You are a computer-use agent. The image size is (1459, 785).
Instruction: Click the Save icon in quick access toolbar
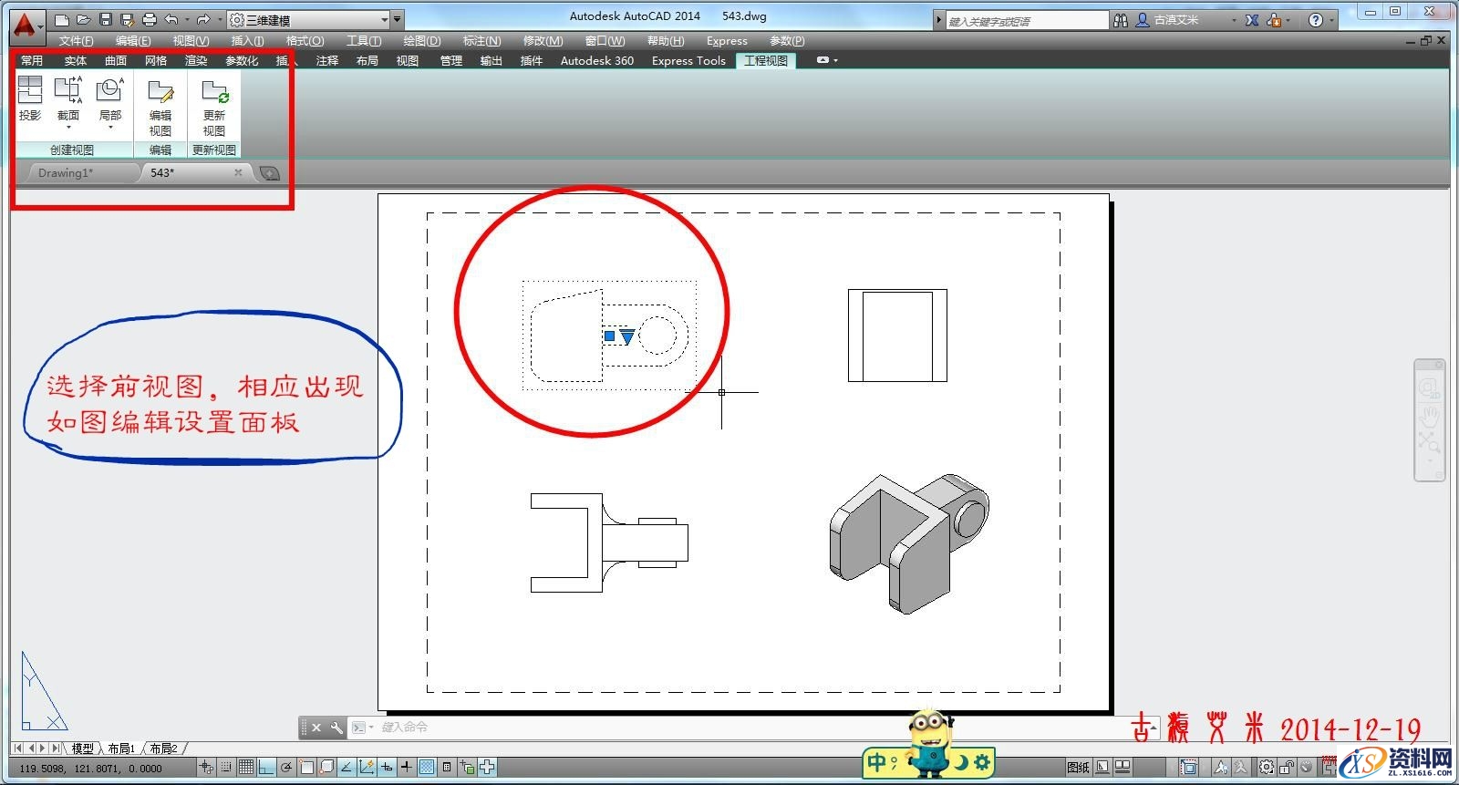point(106,19)
